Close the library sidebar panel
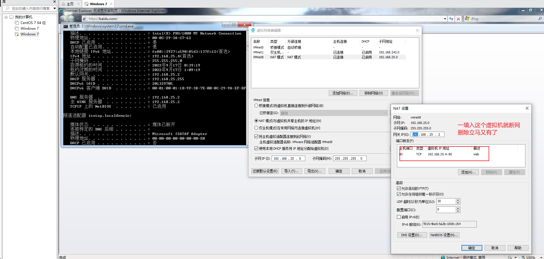Screen dimensions: 544x259 point(55,2)
